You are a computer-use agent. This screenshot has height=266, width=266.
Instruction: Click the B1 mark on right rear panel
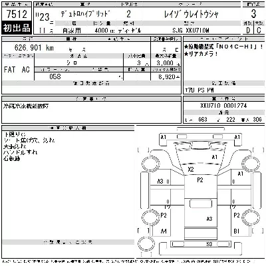coord(237,231)
